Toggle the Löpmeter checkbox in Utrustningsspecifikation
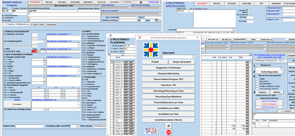Viewport: 295px width, 136px height. click(247, 10)
